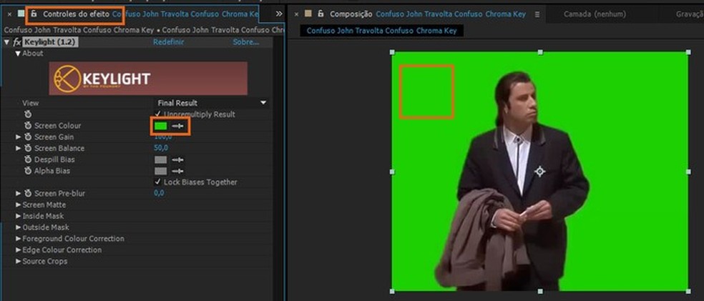Expand the Screen Matte section

[x=19, y=204]
